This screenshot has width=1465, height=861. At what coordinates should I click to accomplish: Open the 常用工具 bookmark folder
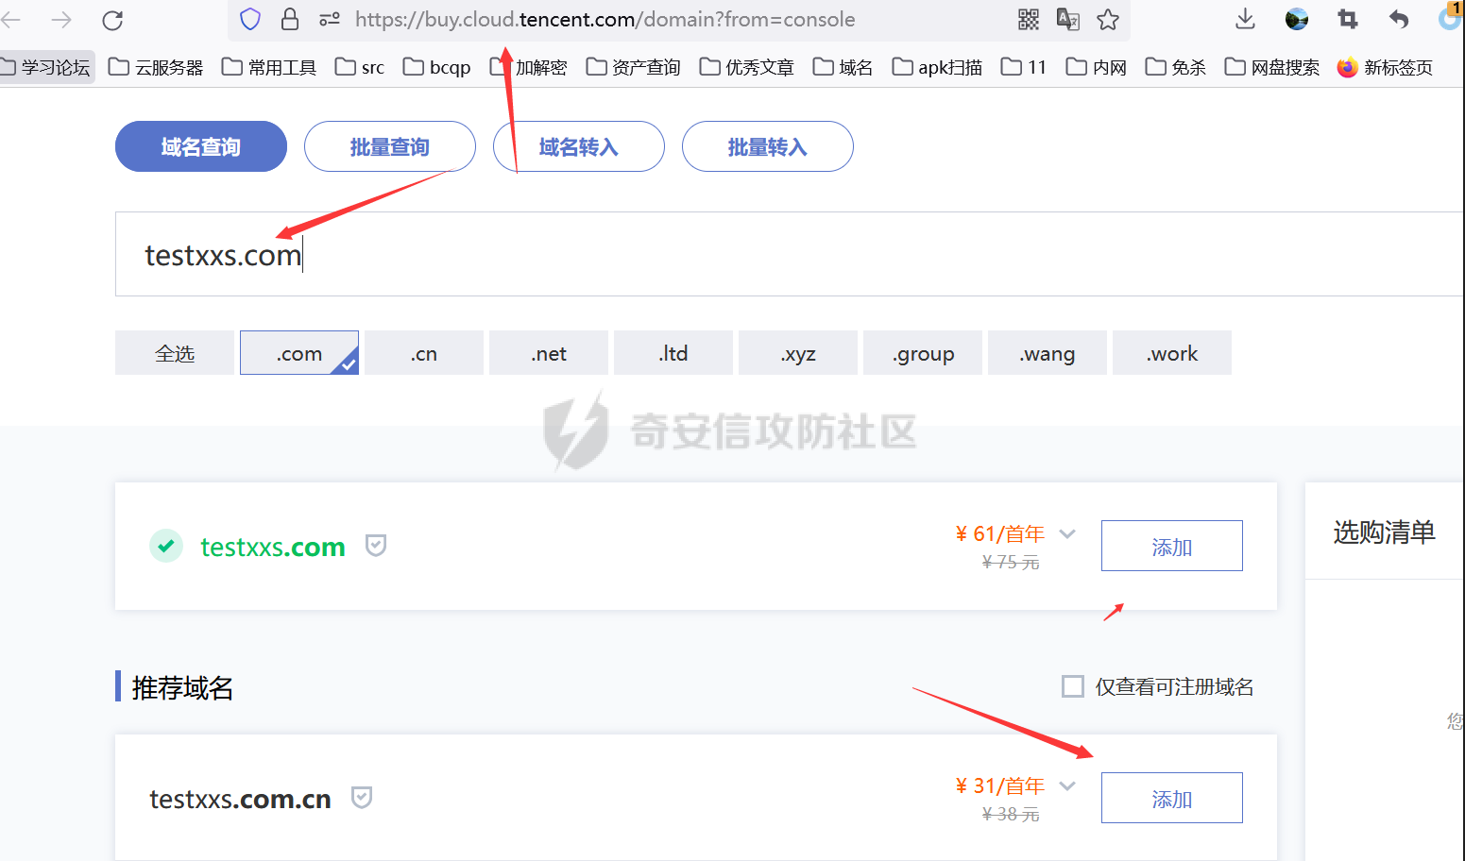pos(269,67)
